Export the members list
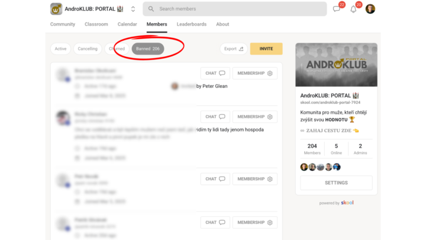Image resolution: width=426 pixels, height=240 pixels. click(x=234, y=49)
